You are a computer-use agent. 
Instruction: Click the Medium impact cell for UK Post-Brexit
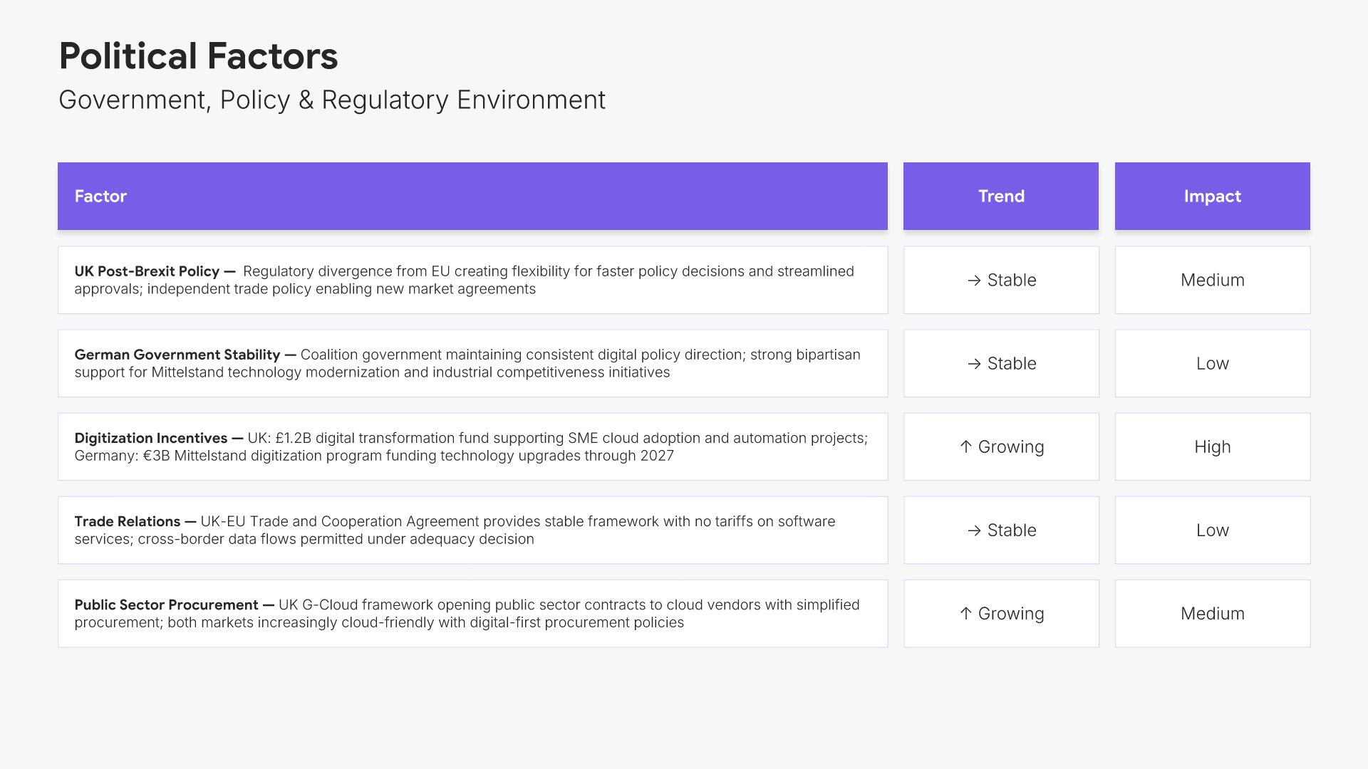point(1213,280)
